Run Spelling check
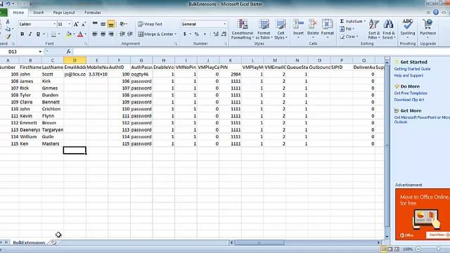This screenshot has width=450, height=253. click(408, 28)
